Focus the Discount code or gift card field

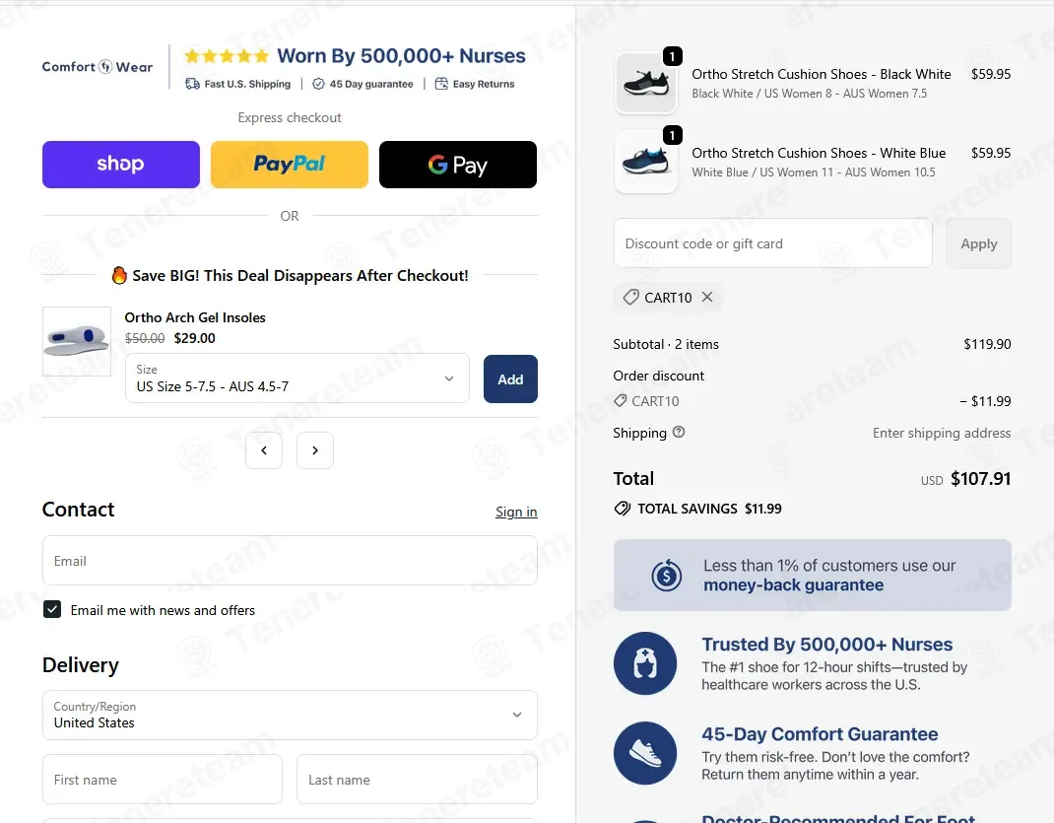point(773,243)
